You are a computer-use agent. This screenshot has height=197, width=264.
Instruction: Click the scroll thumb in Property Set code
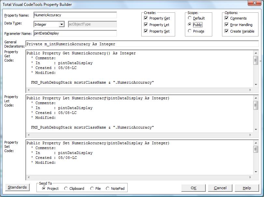(256, 149)
